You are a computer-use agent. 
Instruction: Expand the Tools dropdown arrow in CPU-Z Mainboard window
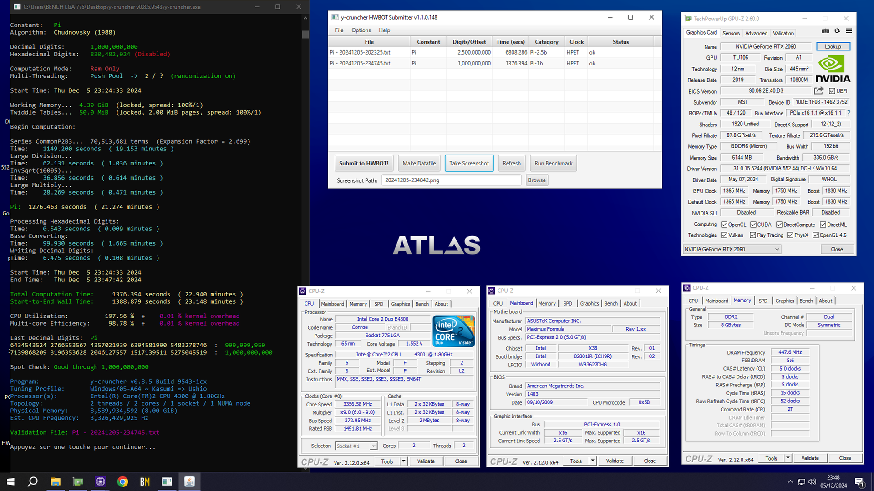(x=592, y=461)
